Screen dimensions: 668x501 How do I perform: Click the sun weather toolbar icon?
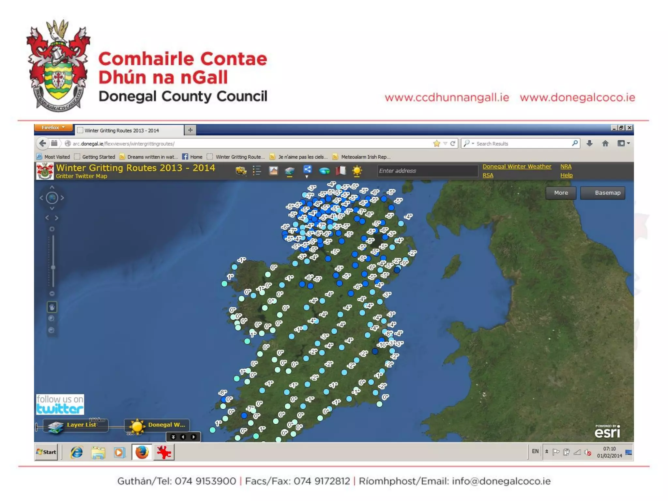pos(357,171)
